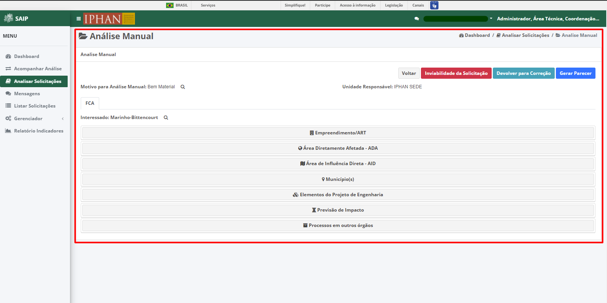Viewport: 607px width, 303px height.
Task: Open the Canais top bar link
Action: tap(418, 5)
